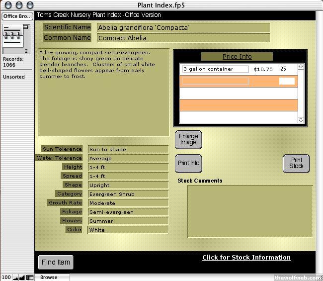This screenshot has width=323, height=281.
Task: Toggle the status area panel icon
Action: coord(30,277)
